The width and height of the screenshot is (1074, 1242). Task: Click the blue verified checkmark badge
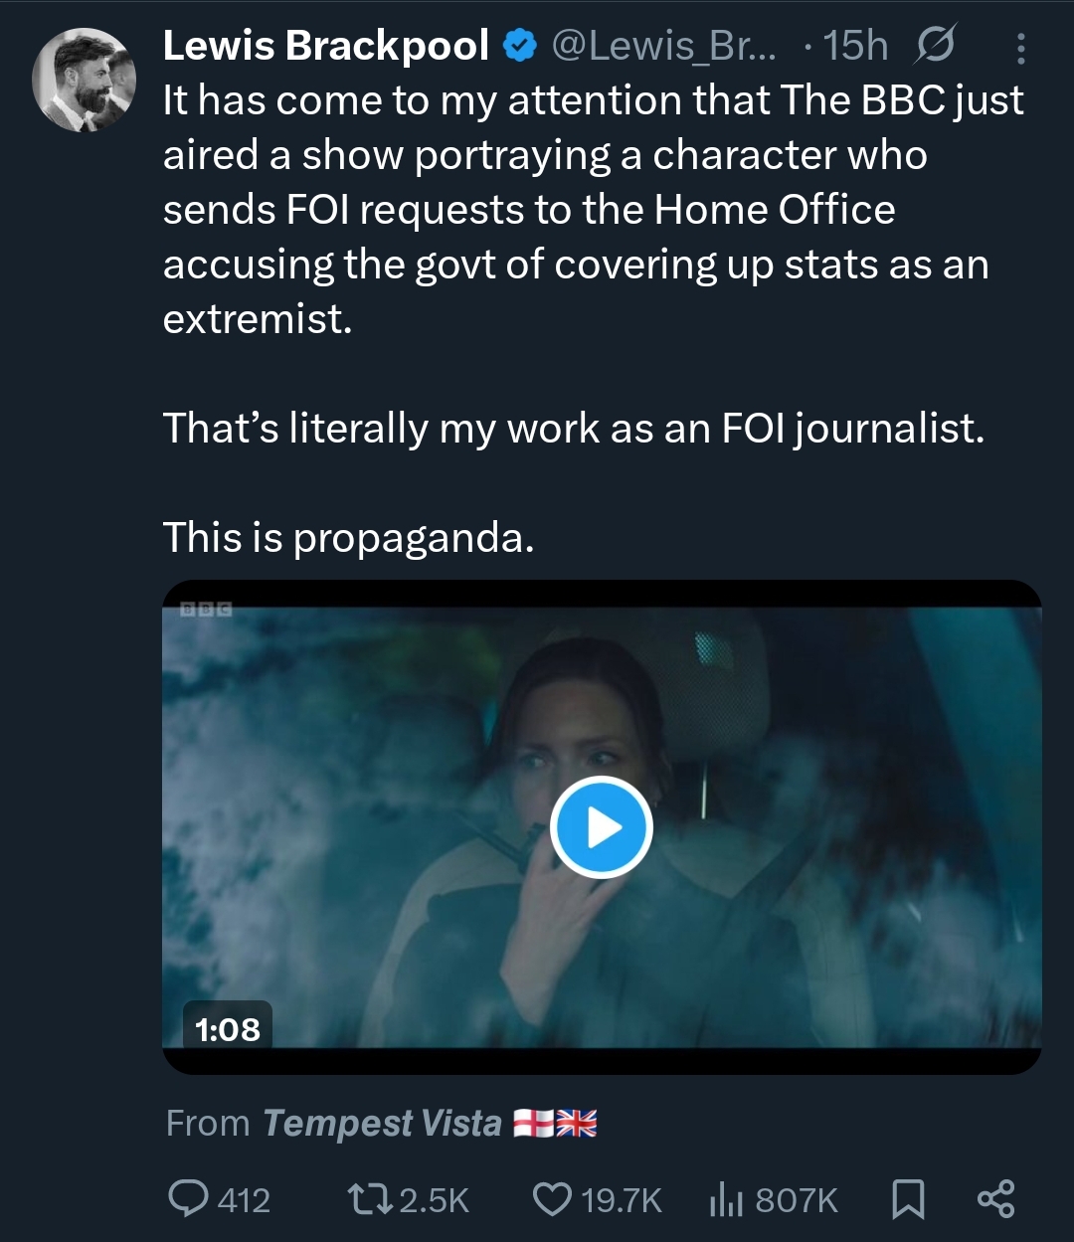(x=518, y=46)
